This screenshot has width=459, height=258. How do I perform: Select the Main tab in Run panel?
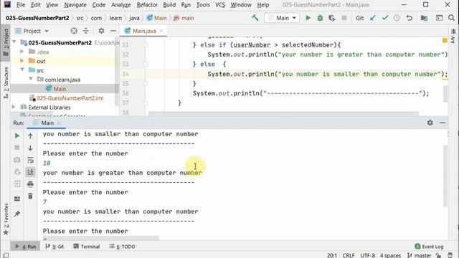click(47, 123)
